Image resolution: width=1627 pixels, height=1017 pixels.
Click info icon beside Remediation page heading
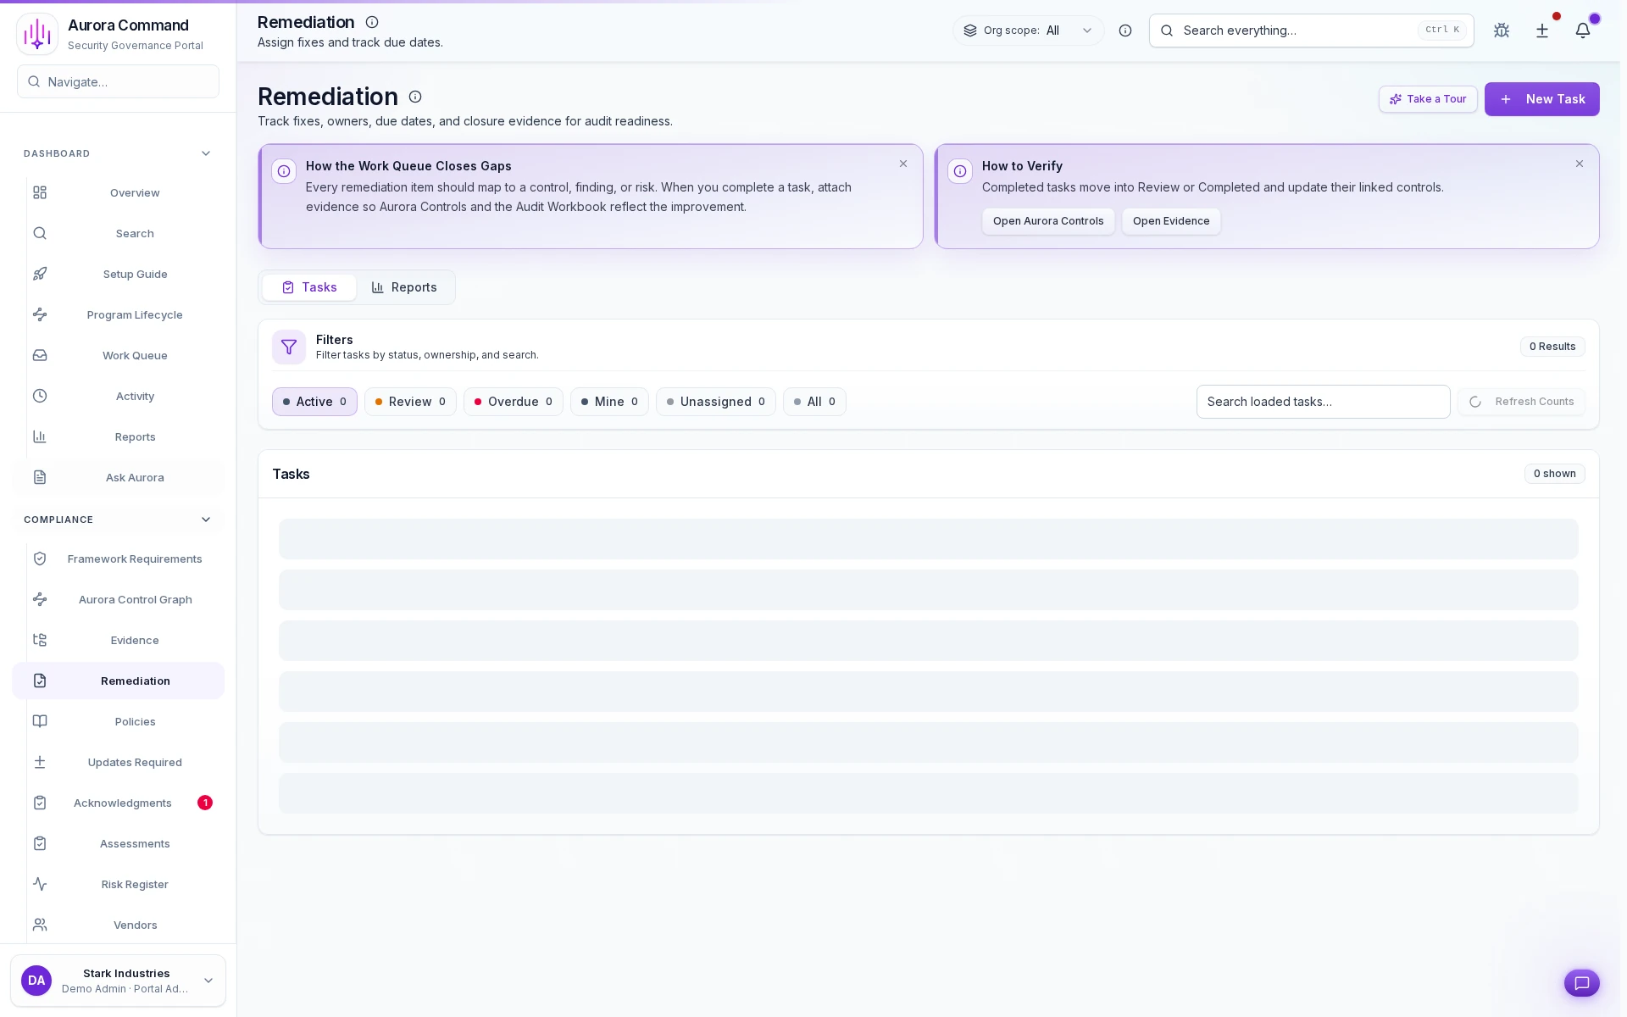click(x=415, y=97)
